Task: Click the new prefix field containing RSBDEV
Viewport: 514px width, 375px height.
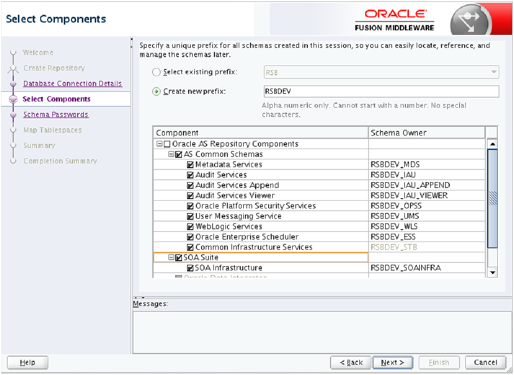Action: [381, 91]
